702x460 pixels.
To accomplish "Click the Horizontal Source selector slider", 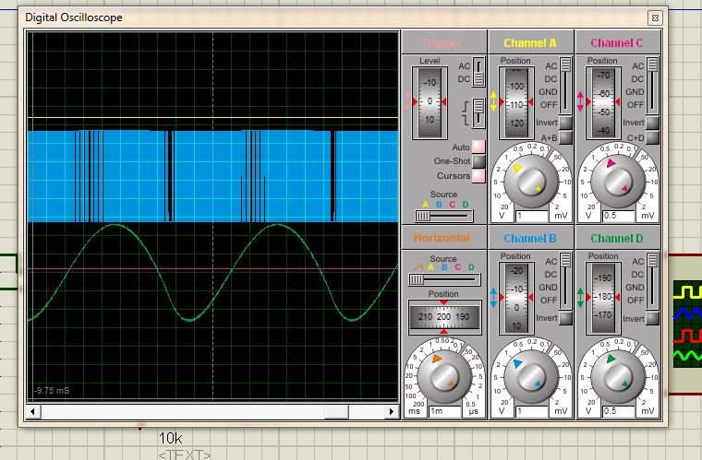I will click(443, 279).
